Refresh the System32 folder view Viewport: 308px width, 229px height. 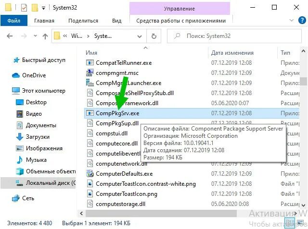point(154,36)
